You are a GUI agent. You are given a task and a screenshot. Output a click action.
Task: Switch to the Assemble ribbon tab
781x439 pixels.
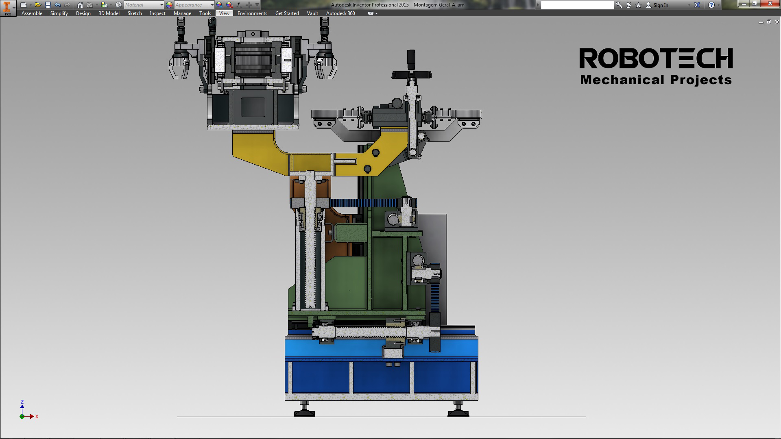[x=32, y=13]
